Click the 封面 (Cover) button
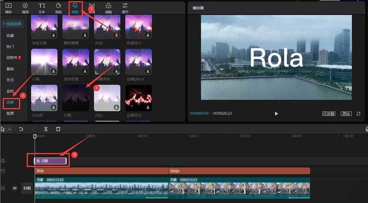This screenshot has height=203, width=368. pos(27,188)
